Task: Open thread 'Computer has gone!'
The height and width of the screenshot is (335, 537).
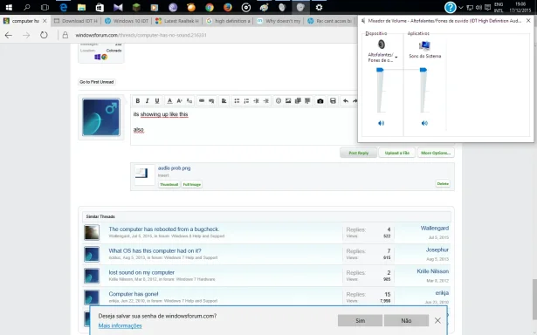Action: coord(134,294)
